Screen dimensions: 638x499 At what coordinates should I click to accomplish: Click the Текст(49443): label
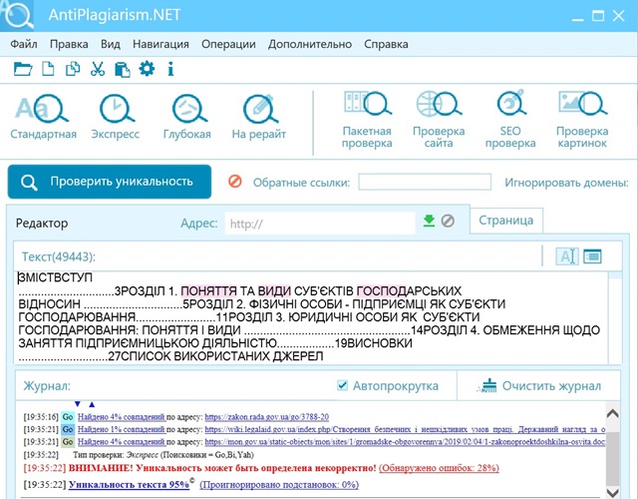point(59,256)
